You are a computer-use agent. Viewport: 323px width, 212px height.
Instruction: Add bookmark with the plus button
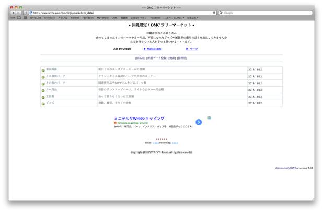click(26, 13)
